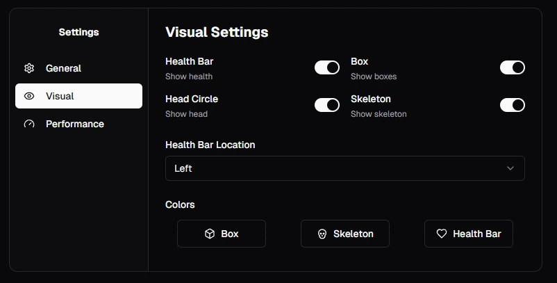Image resolution: width=557 pixels, height=283 pixels.
Task: Click the chevron arrow of location dropdown
Action: click(x=510, y=168)
